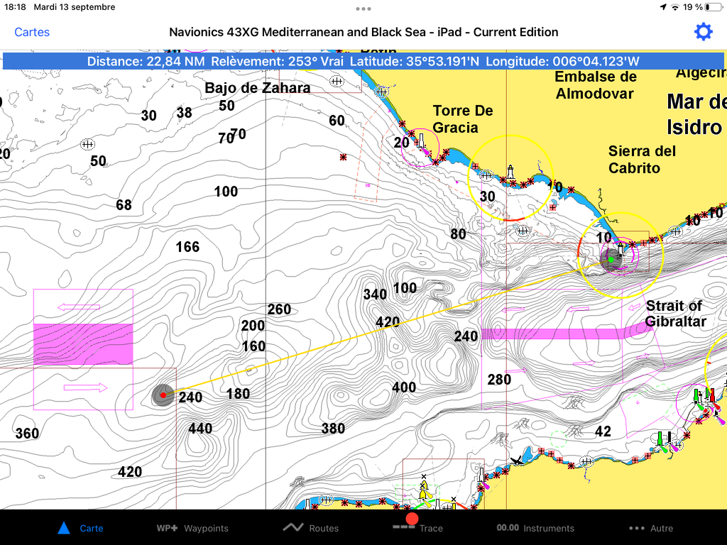The width and height of the screenshot is (727, 545).
Task: Tap the yellow route line
Action: point(387,327)
